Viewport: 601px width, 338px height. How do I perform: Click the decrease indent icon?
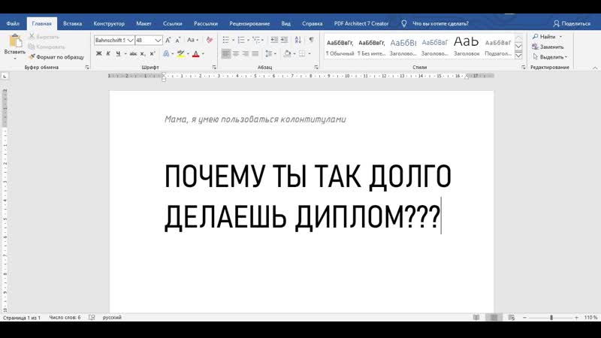tap(274, 40)
